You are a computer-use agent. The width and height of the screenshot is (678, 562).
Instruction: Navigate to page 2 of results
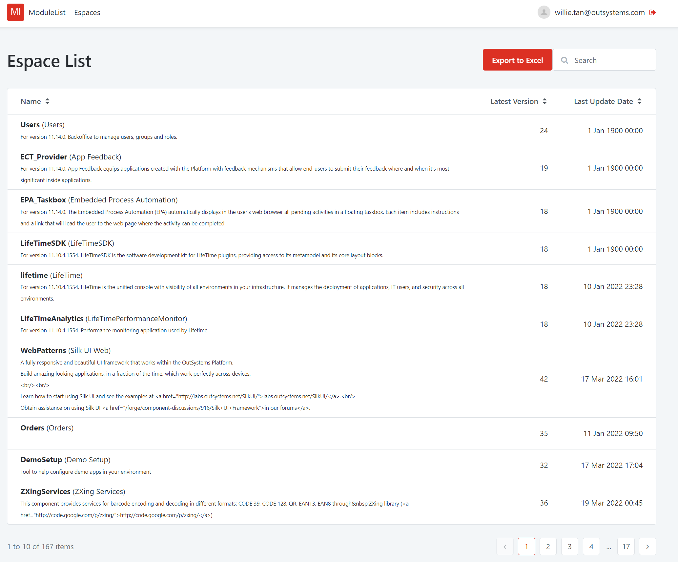548,546
